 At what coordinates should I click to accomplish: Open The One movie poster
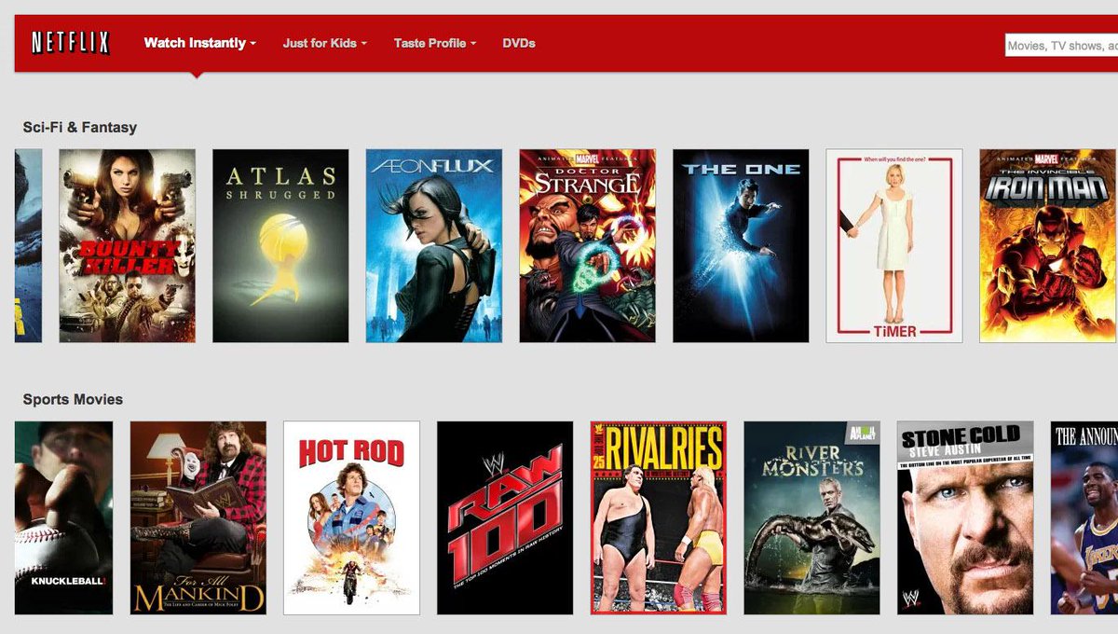[x=741, y=246]
